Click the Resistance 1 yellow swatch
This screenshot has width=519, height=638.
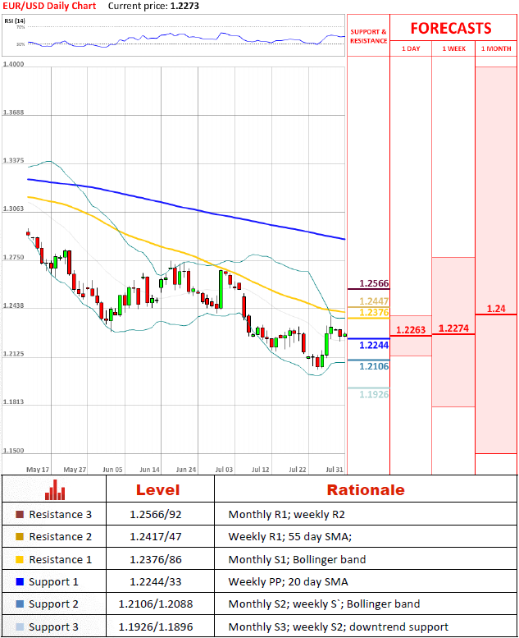pos(20,559)
